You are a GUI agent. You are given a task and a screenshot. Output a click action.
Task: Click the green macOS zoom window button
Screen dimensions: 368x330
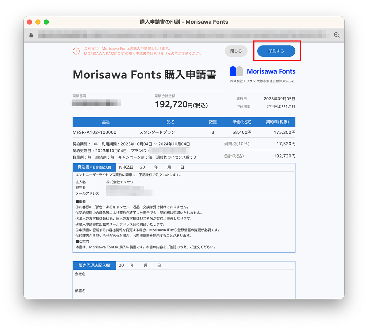[x=46, y=22]
